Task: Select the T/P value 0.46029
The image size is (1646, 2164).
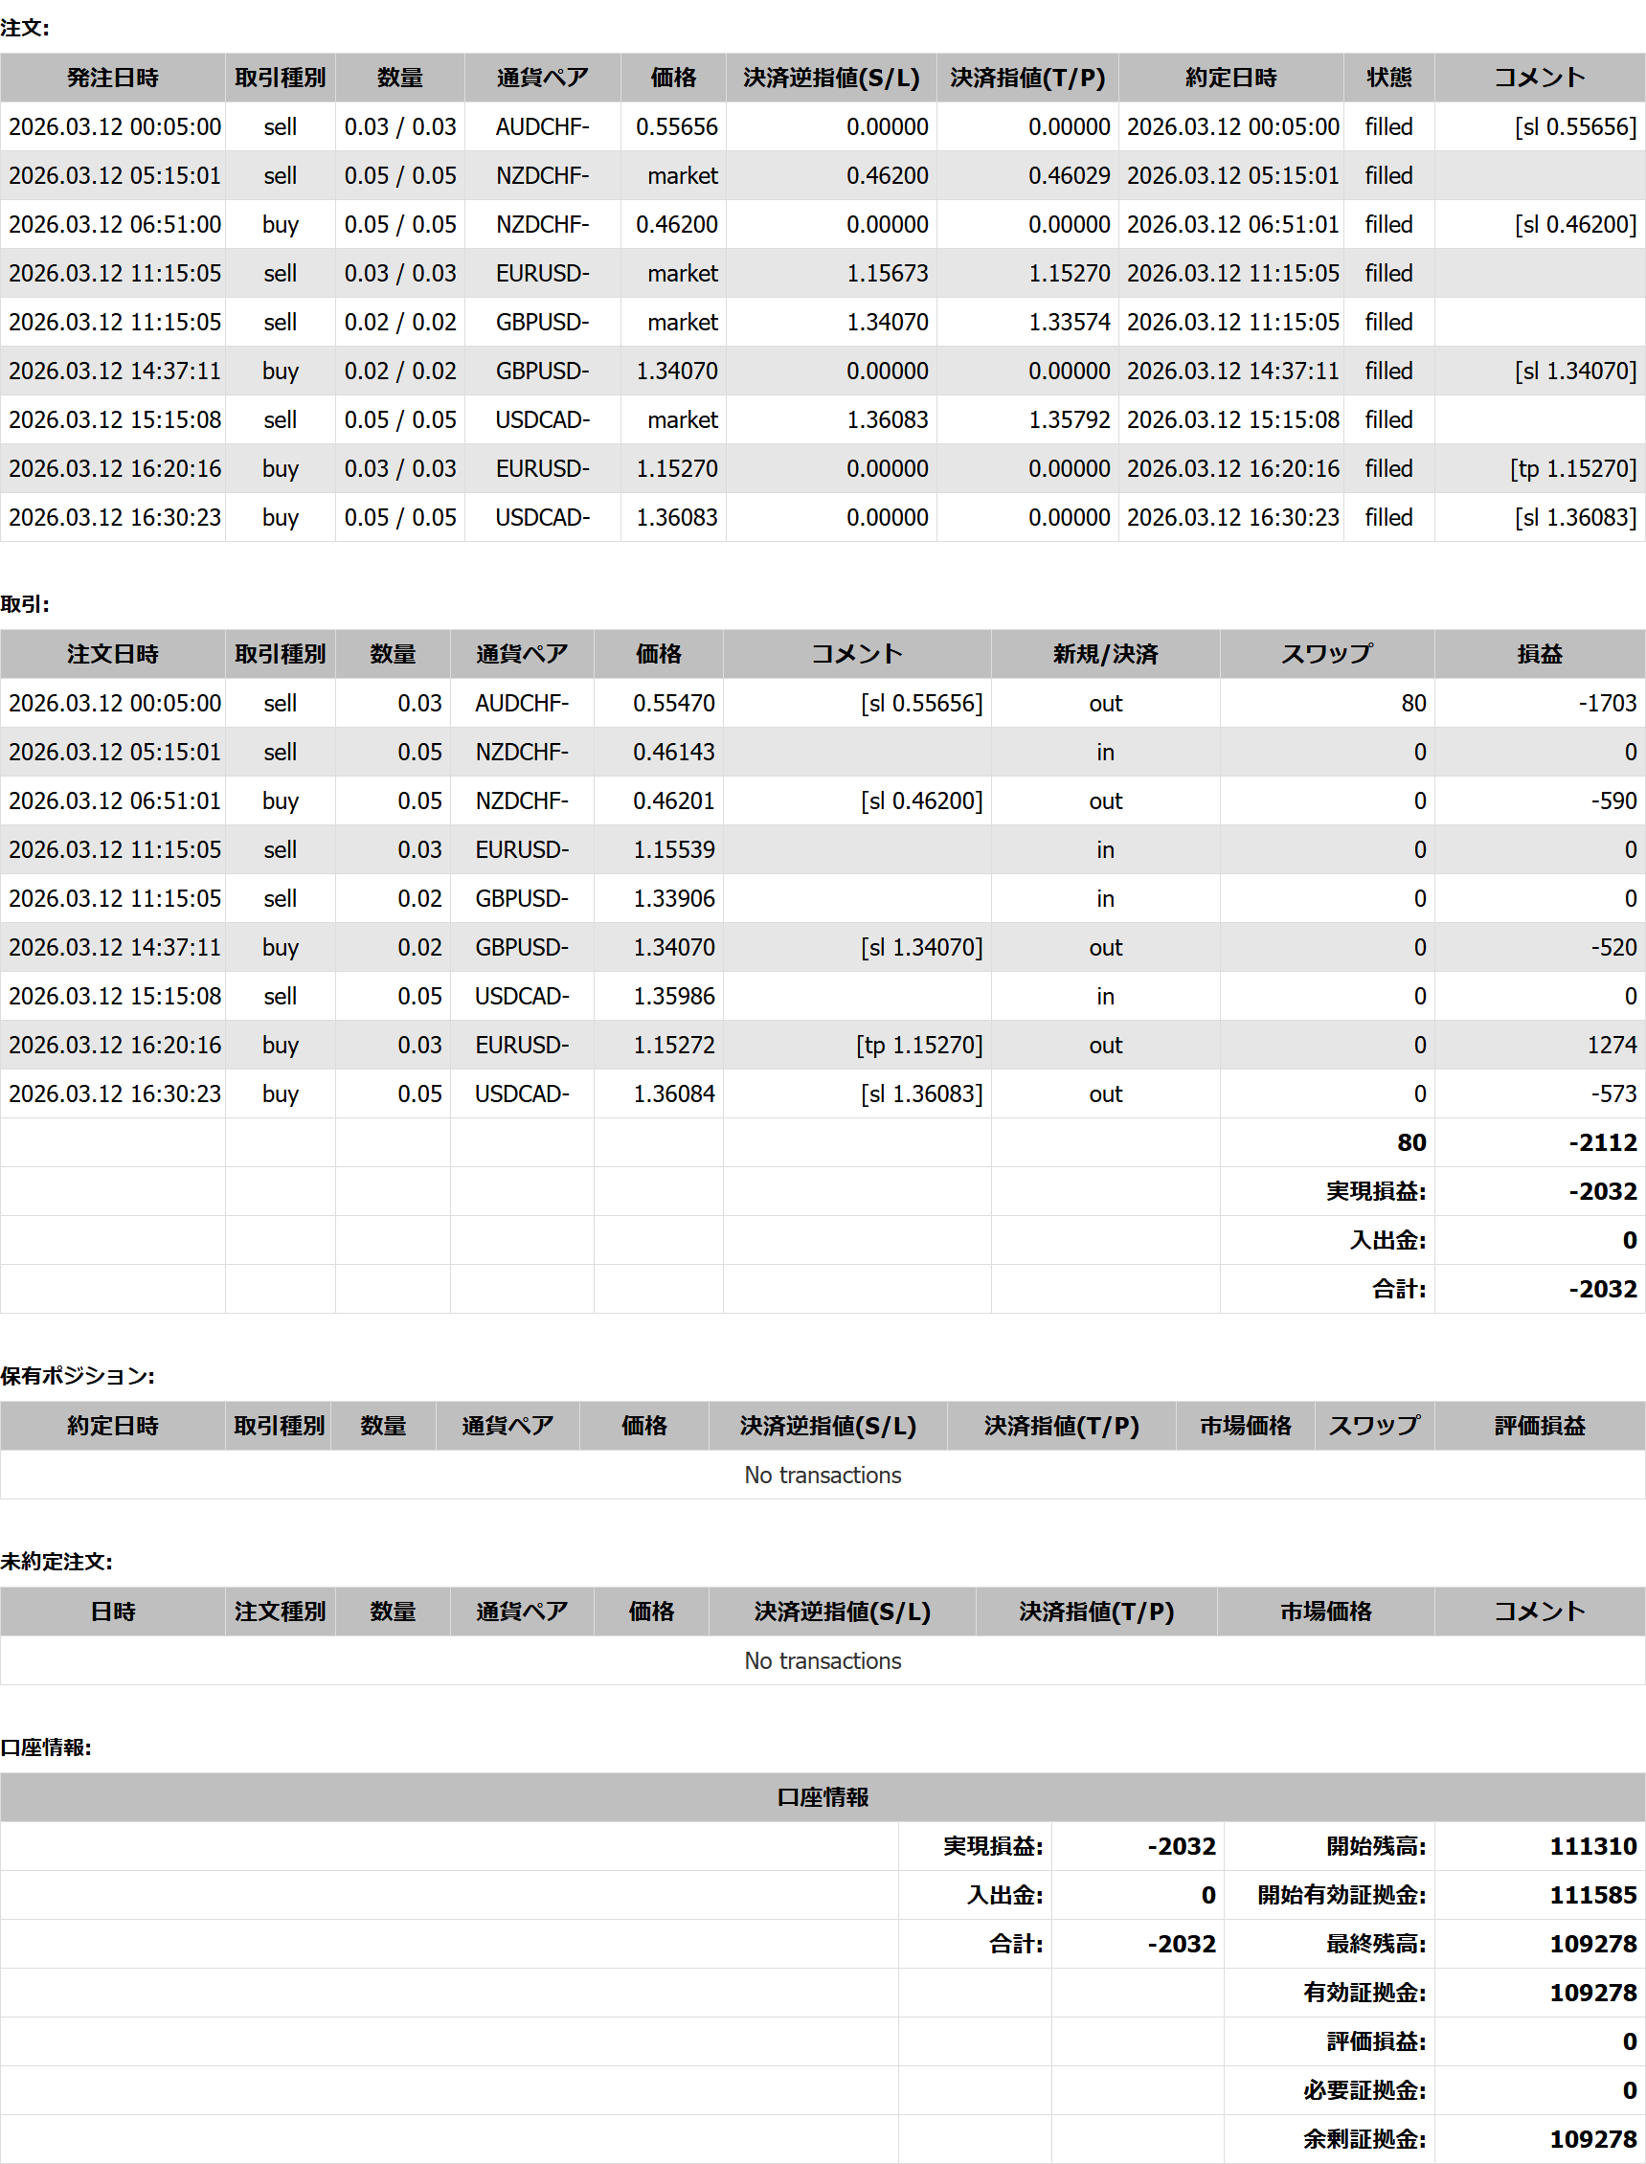Action: pyautogui.click(x=1068, y=176)
